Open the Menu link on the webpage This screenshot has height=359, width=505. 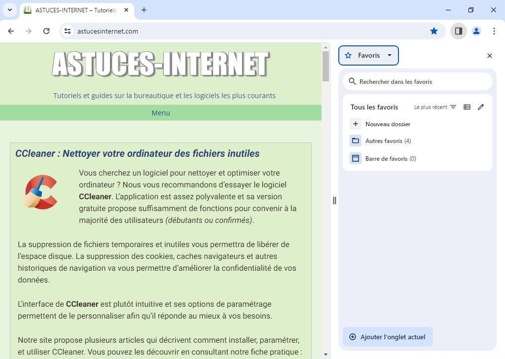[161, 112]
